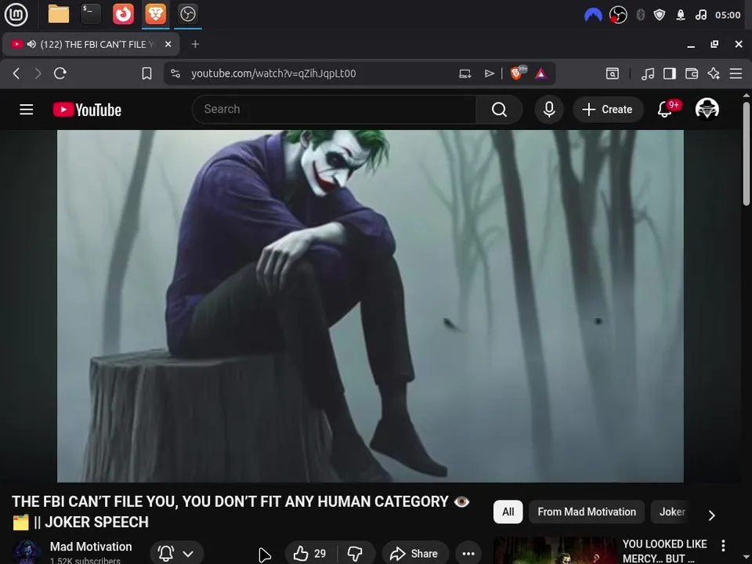Open Brave Leo AI assistant icon
Image resolution: width=752 pixels, height=564 pixels.
[714, 74]
